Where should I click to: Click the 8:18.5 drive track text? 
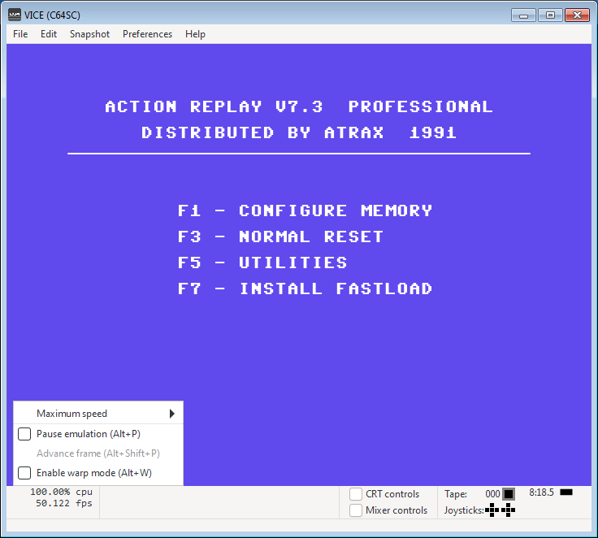(541, 492)
